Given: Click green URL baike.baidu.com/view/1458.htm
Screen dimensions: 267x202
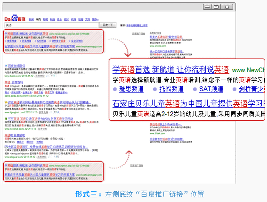Looking at the screenshot, I should pyautogui.click(x=27, y=96).
